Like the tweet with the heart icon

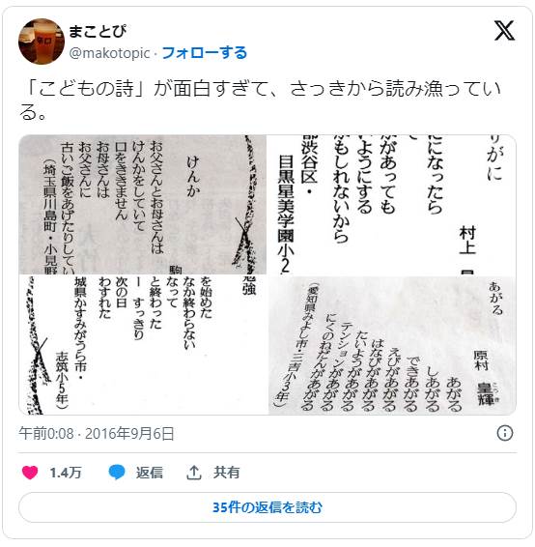30,473
